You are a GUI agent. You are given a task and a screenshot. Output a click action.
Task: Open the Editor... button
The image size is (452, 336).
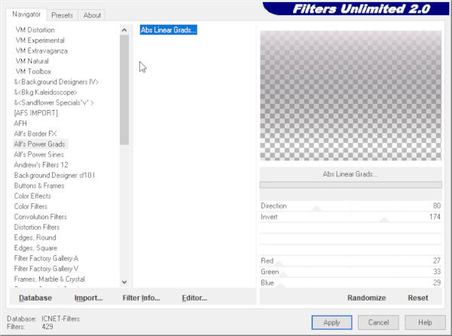[x=194, y=298]
